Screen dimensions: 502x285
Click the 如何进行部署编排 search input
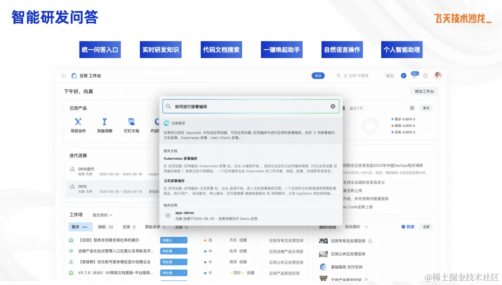click(x=251, y=106)
